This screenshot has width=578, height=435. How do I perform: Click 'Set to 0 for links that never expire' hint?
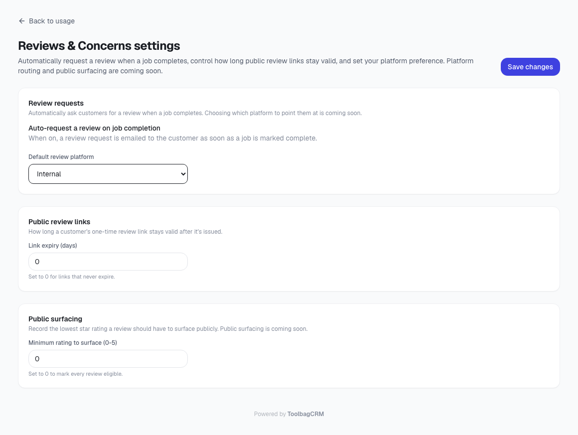tap(72, 277)
